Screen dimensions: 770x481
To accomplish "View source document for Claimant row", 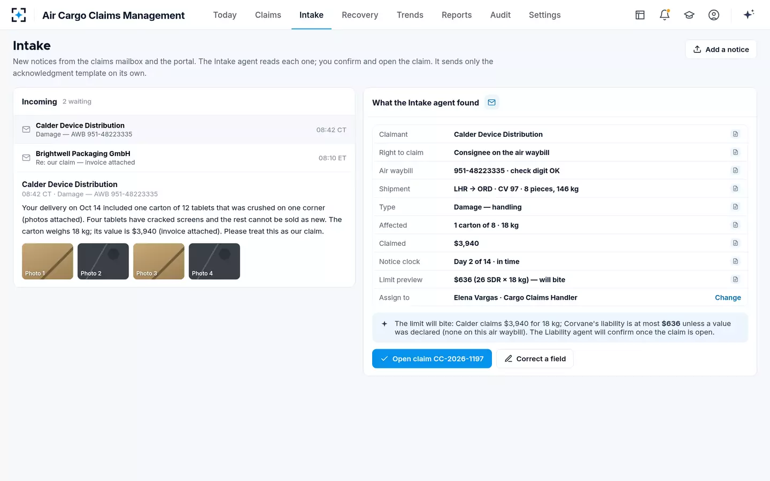I will [x=735, y=134].
